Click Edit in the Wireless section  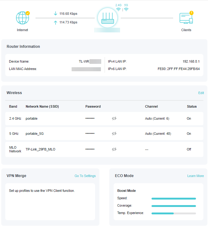tap(201, 93)
